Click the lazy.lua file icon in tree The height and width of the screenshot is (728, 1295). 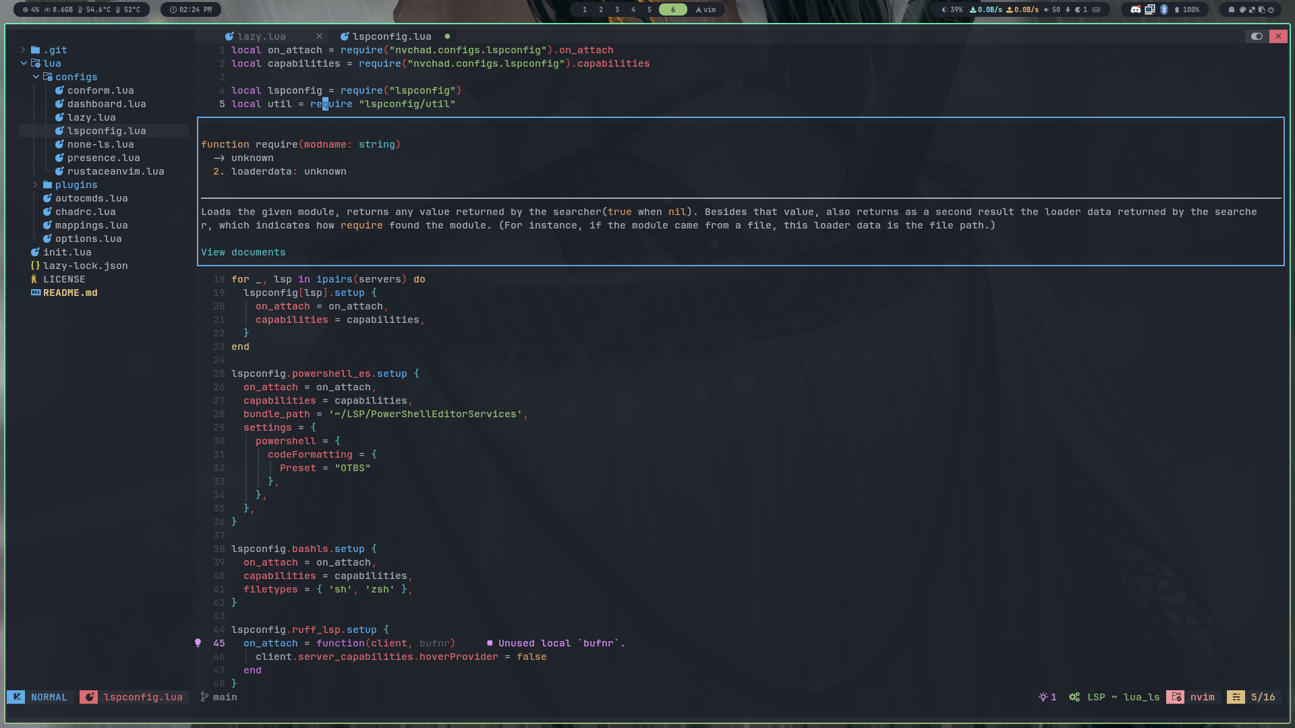pos(59,117)
